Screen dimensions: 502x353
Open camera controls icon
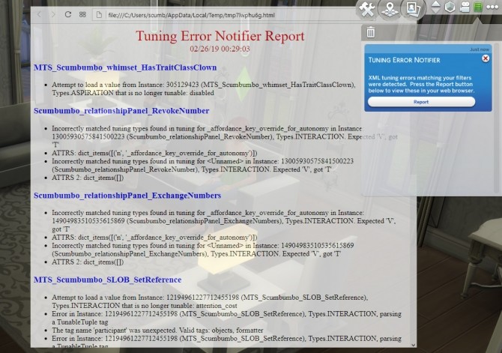tap(465, 7)
